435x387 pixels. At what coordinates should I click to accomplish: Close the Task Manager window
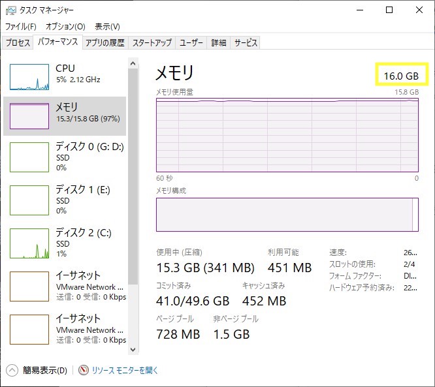(419, 10)
